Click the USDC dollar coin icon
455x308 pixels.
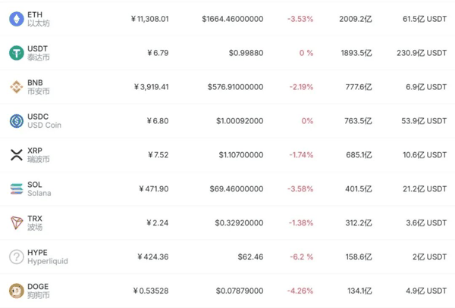pyautogui.click(x=17, y=121)
